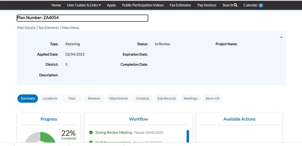Open the More Info tab
302x146 pixels.
pos(213,99)
